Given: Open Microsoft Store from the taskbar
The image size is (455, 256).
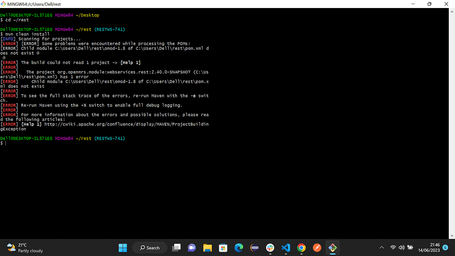Looking at the screenshot, I should [223, 248].
